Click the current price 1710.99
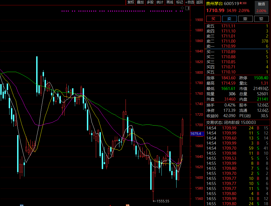 (215, 11)
